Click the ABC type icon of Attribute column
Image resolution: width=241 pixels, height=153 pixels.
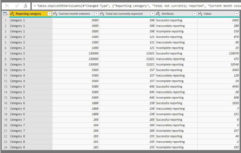158,14
